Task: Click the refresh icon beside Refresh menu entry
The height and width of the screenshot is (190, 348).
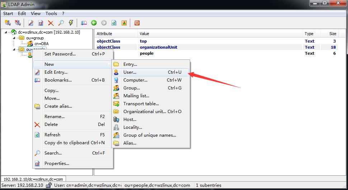Action: (37, 135)
